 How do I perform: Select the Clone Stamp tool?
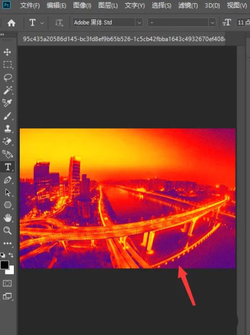[x=7, y=129]
